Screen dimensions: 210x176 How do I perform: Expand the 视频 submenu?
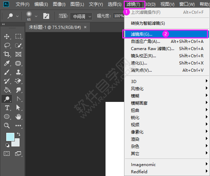(x=167, y=125)
